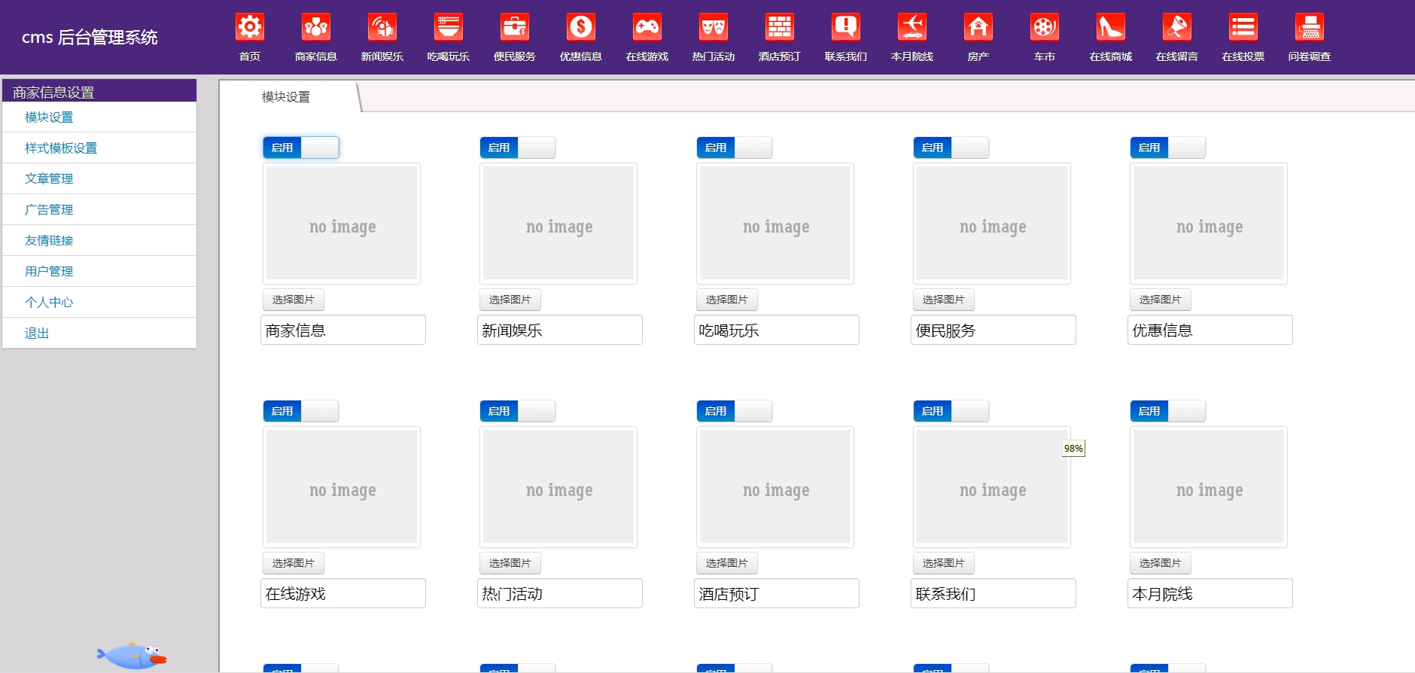Toggle the 启用 switch for 在线游戏 module
The width and height of the screenshot is (1415, 673).
point(301,411)
